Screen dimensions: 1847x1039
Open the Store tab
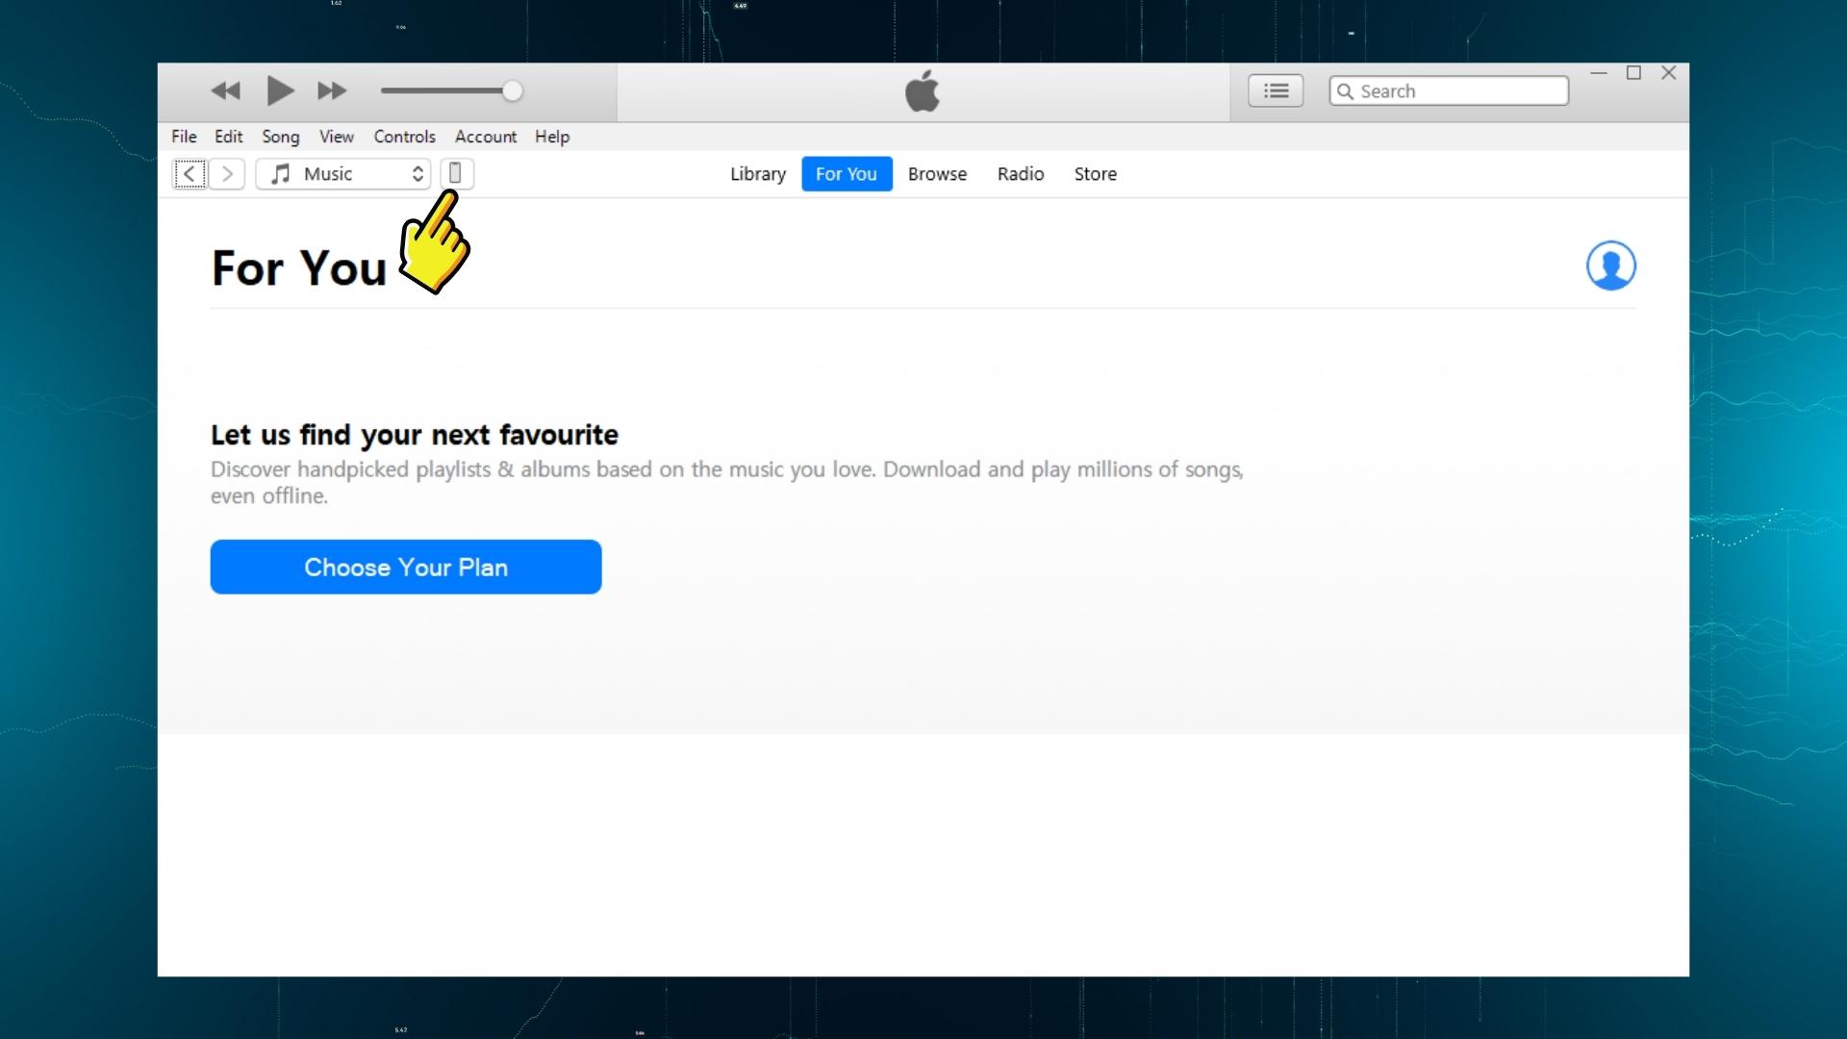pyautogui.click(x=1096, y=174)
